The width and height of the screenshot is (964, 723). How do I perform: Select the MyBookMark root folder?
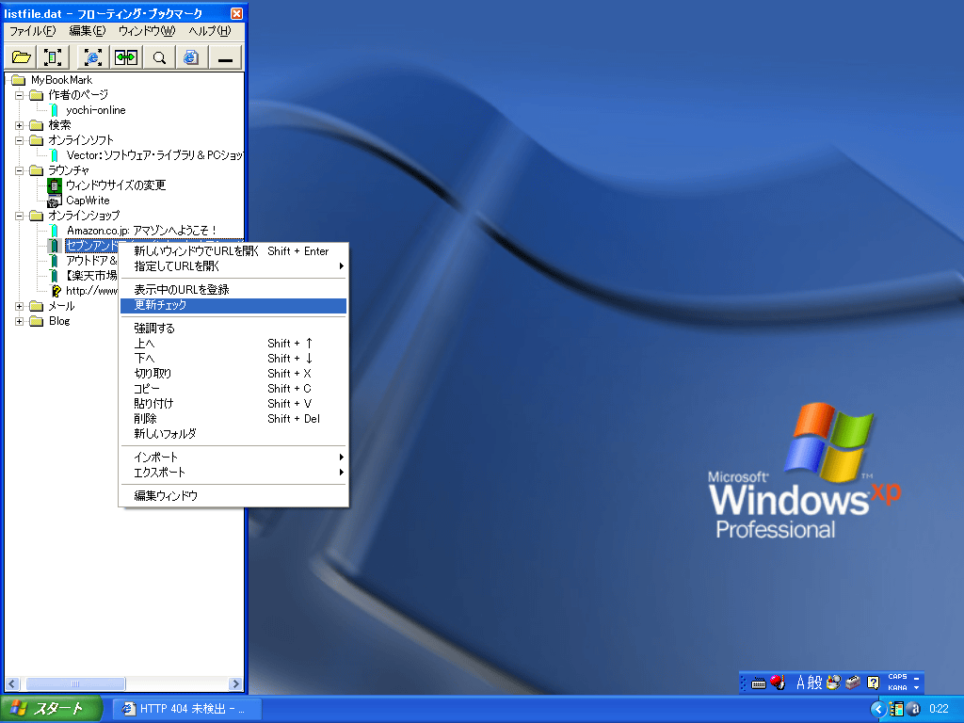click(x=61, y=80)
